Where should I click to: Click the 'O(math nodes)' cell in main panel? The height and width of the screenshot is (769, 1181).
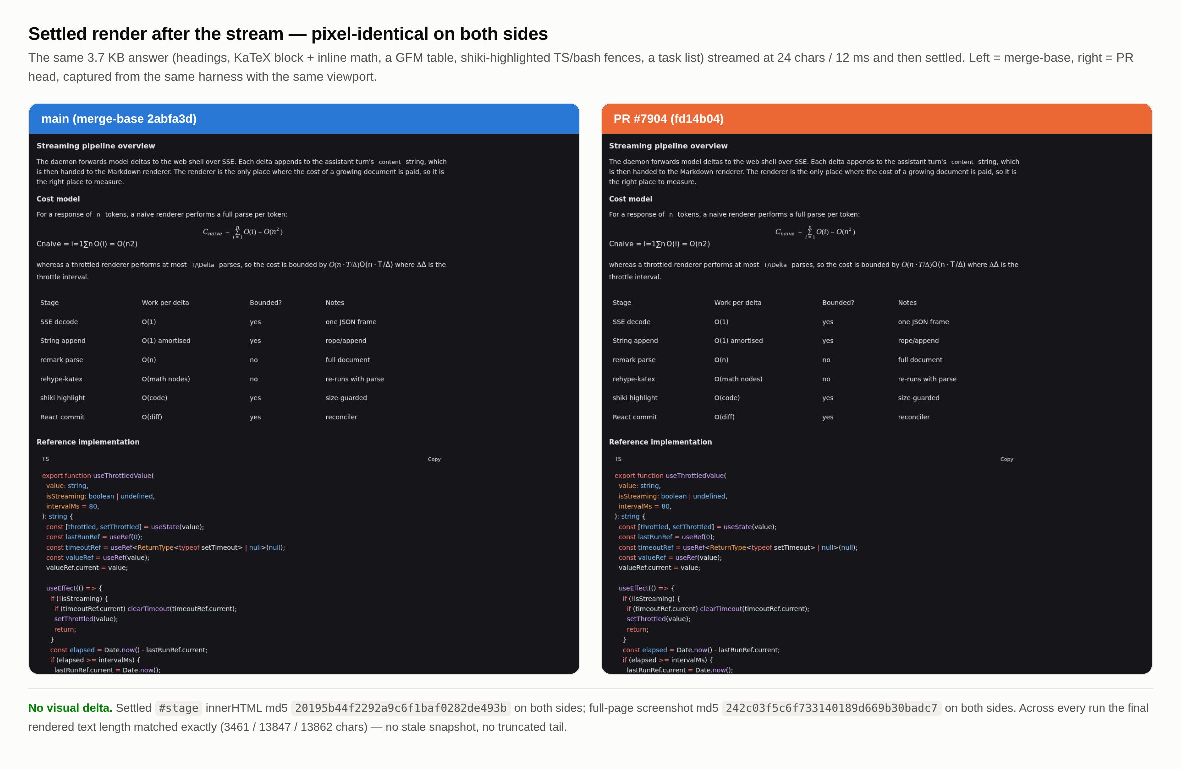166,379
